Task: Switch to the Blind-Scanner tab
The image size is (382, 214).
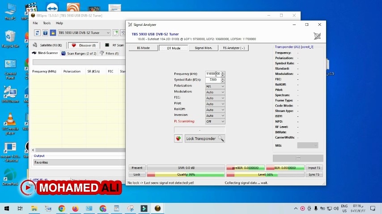Action: [x=45, y=53]
